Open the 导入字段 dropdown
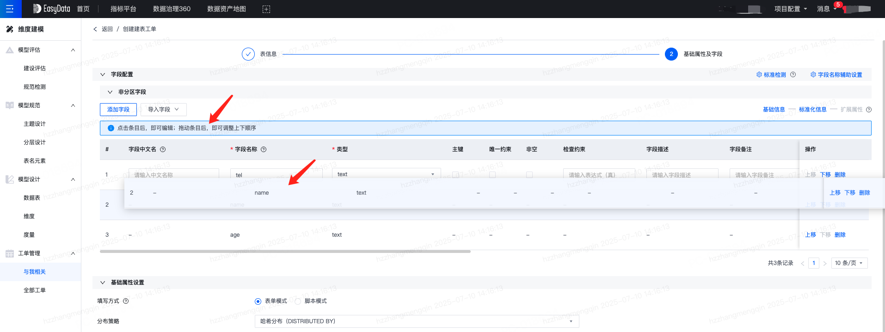Image resolution: width=885 pixels, height=332 pixels. (x=163, y=110)
